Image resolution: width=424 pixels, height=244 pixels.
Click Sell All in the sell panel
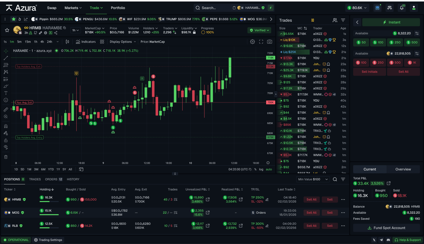(404, 72)
